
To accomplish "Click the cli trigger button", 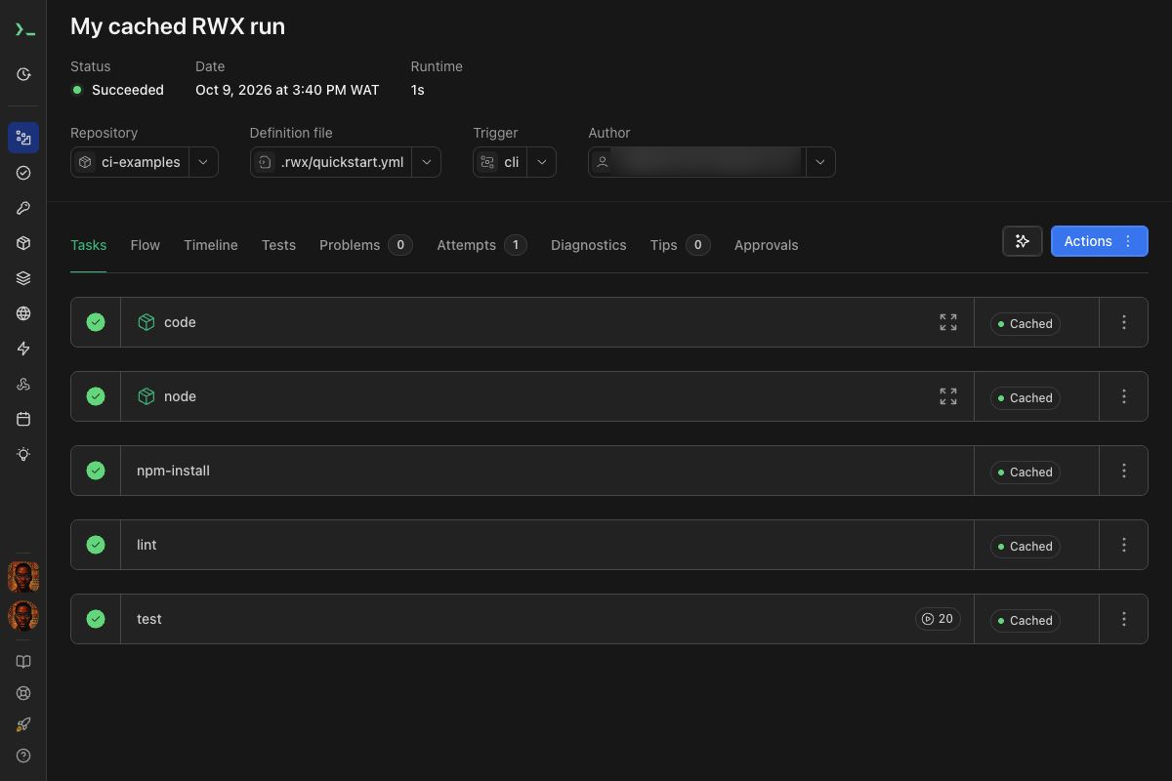I will (500, 162).
